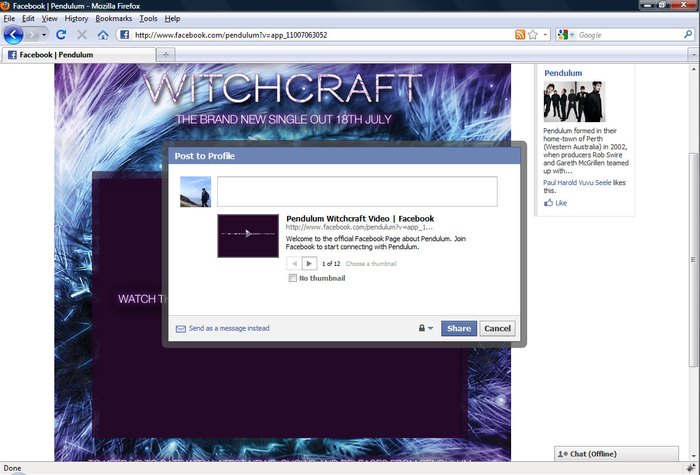Click the RSS feed icon
The image size is (700, 475).
tap(520, 35)
